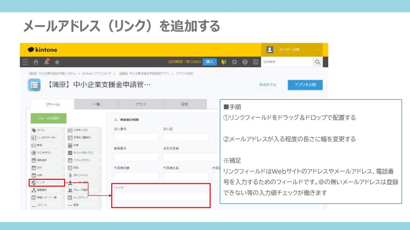This screenshot has height=230, width=410.
Task: Select the ラジオボタン field in the palette
Action: coord(47,153)
